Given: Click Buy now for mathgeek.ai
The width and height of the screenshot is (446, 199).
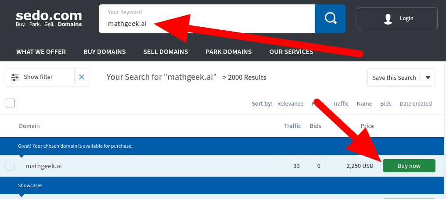Looking at the screenshot, I should 409,166.
